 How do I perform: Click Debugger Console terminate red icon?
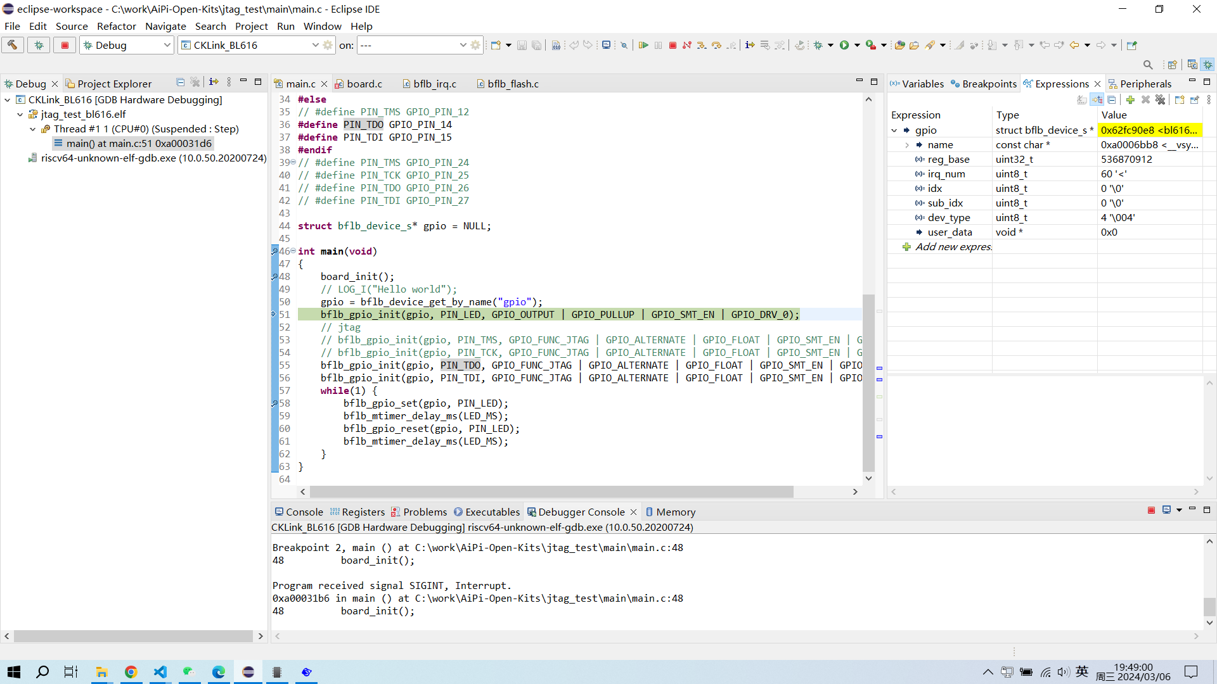point(1151,510)
